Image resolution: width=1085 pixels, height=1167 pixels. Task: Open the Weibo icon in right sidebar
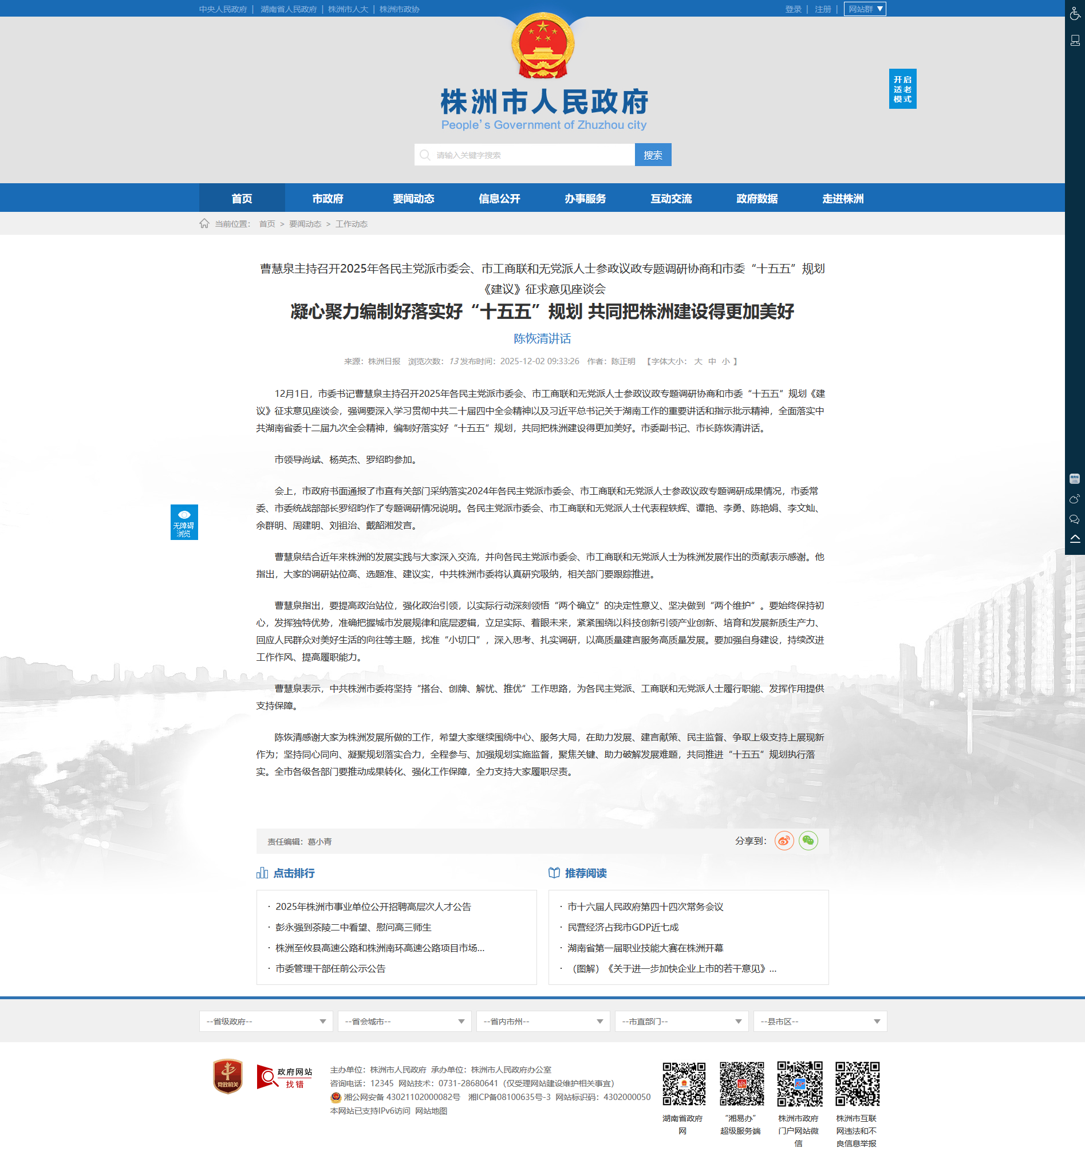click(1074, 499)
